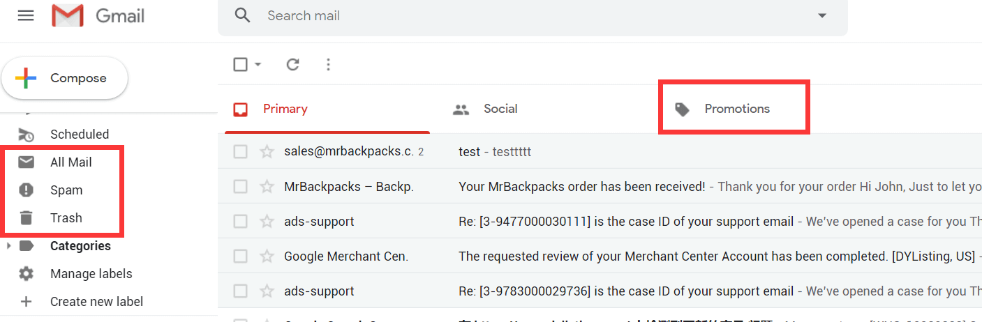This screenshot has width=982, height=322.
Task: Select the MrBackpacks order email checkbox
Action: [240, 186]
